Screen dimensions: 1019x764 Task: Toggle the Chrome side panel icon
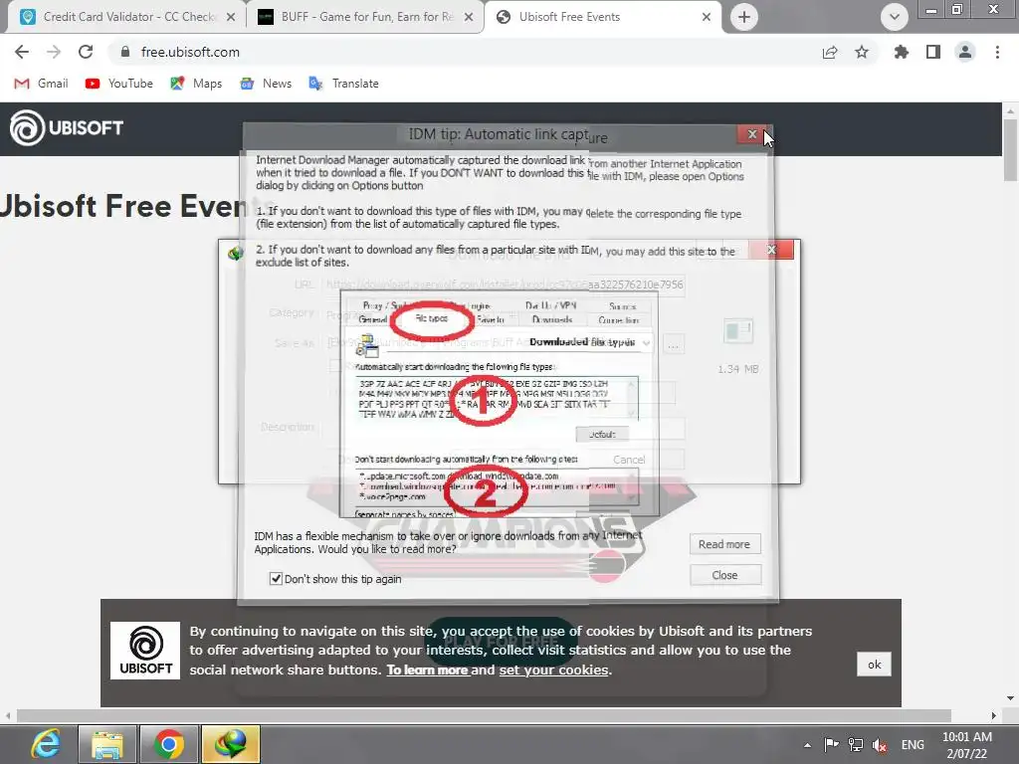click(933, 52)
